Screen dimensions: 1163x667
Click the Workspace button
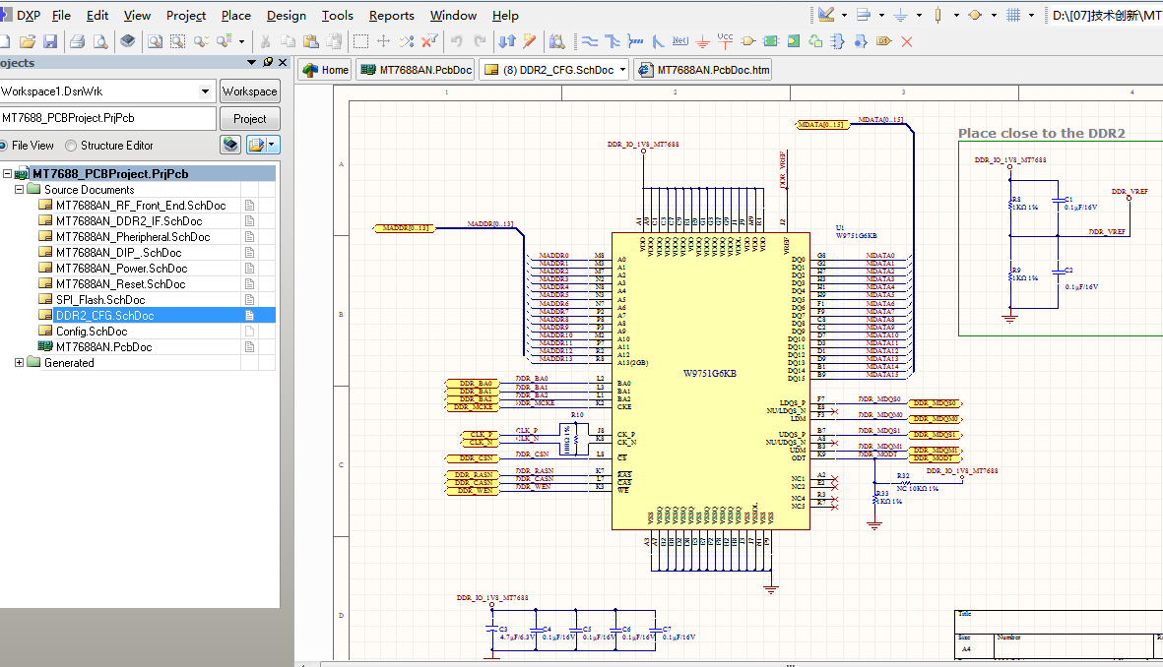tap(250, 91)
